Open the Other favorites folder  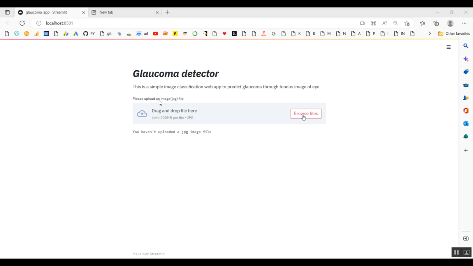[x=454, y=34]
